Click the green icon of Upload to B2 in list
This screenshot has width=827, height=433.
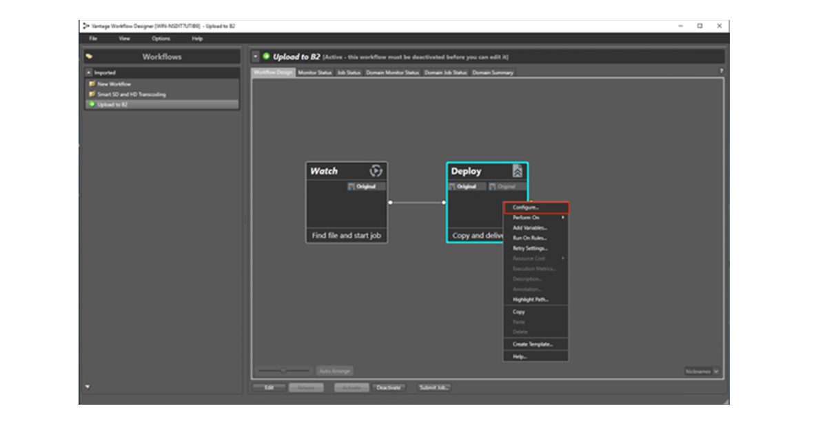(x=92, y=104)
